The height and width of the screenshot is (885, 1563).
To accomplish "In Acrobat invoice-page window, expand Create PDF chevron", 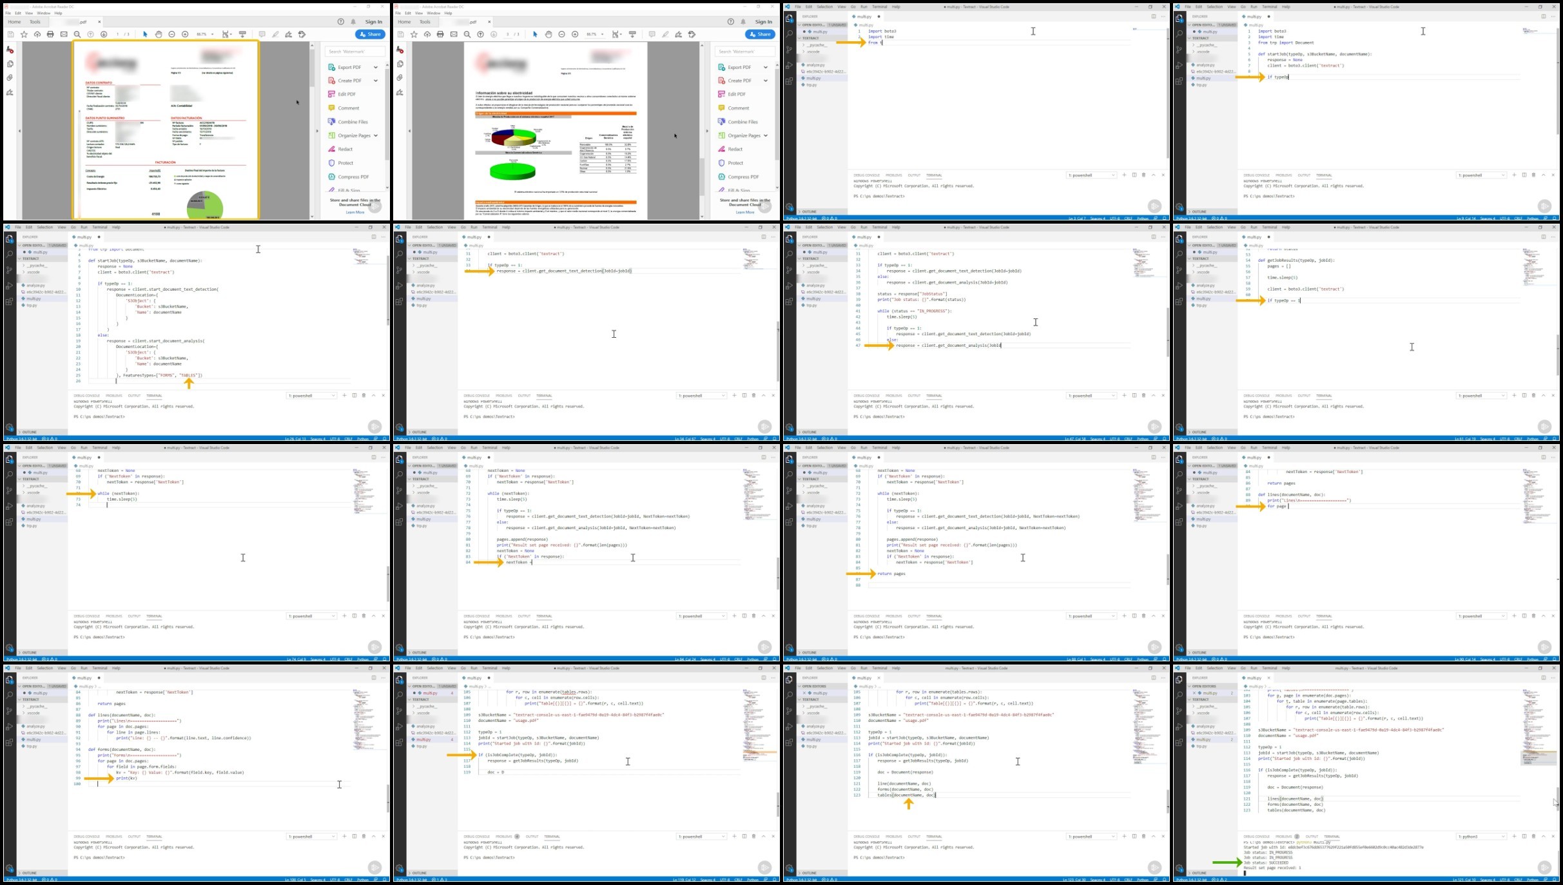I will pos(376,81).
